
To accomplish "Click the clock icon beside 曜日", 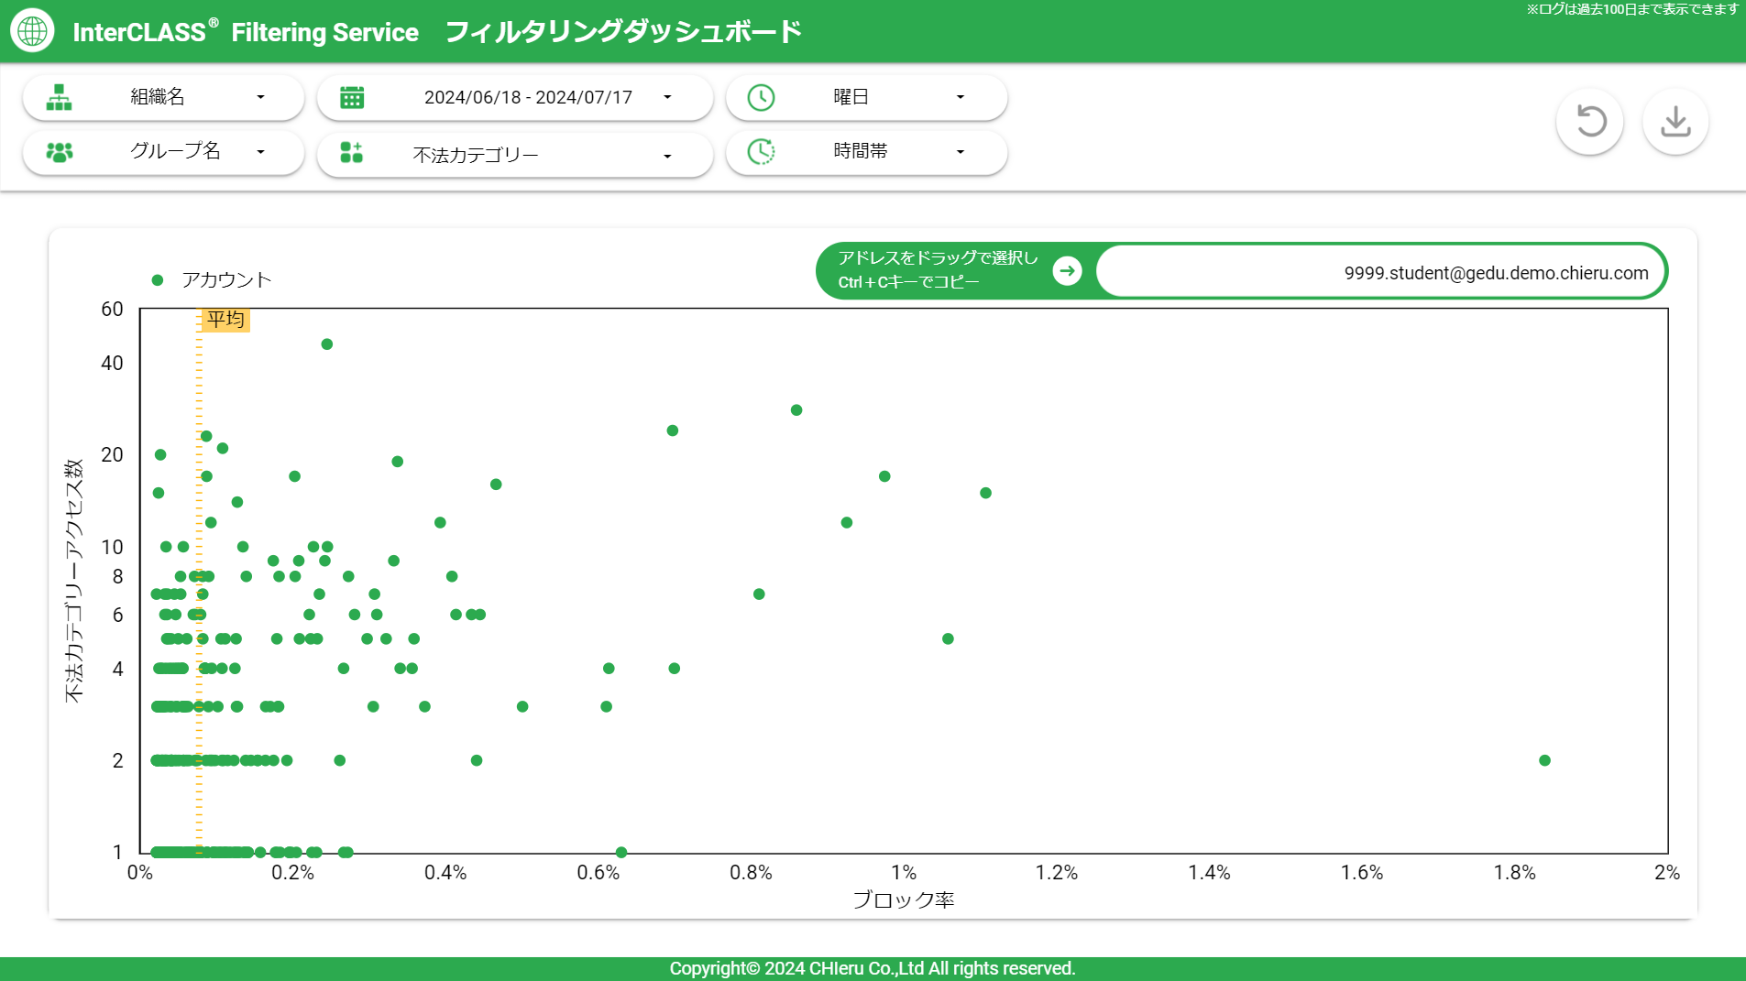I will click(761, 97).
